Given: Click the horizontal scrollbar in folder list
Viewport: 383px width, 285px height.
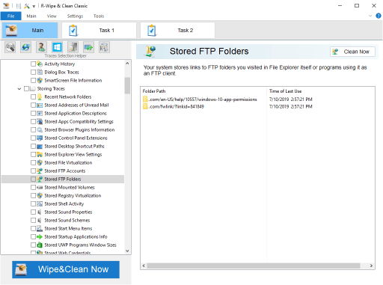Looking at the screenshot, I should pos(254,266).
